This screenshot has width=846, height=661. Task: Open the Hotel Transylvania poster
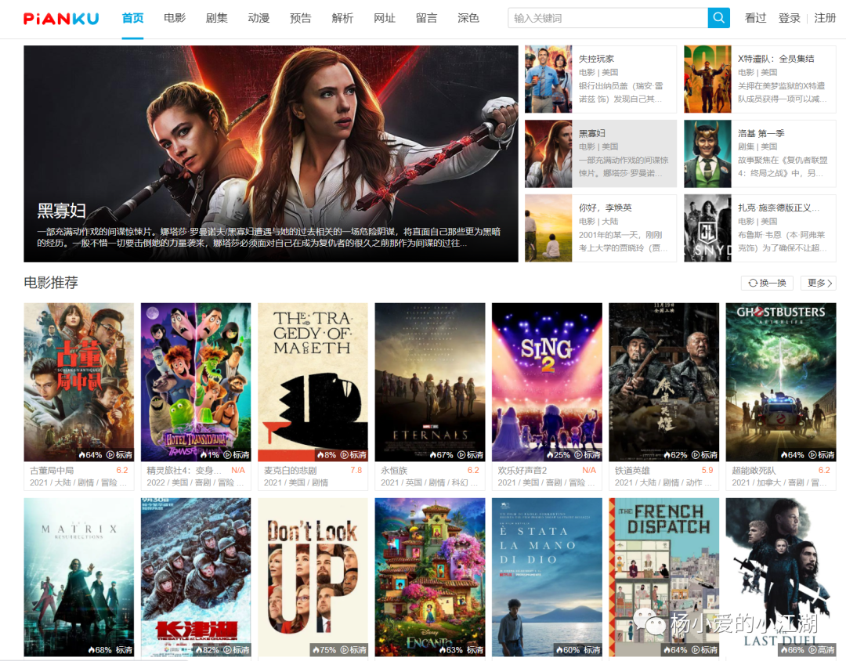tap(196, 382)
